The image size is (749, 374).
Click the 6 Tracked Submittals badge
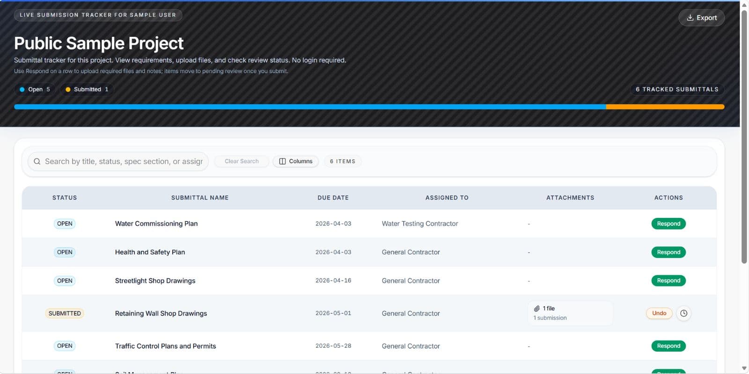click(x=677, y=89)
